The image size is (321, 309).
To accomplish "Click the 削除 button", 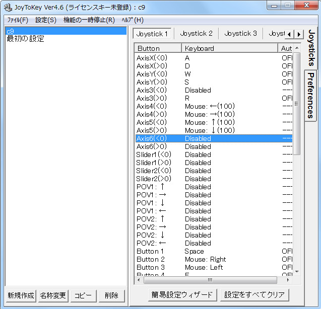I will [x=111, y=295].
